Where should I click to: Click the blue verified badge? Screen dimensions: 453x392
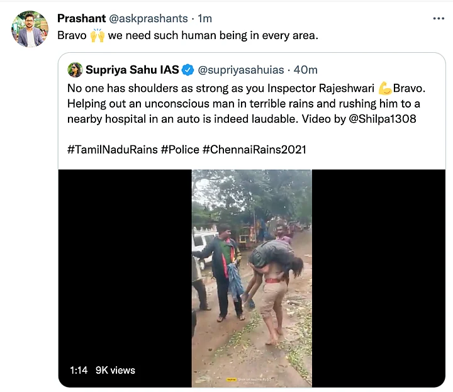click(x=188, y=70)
